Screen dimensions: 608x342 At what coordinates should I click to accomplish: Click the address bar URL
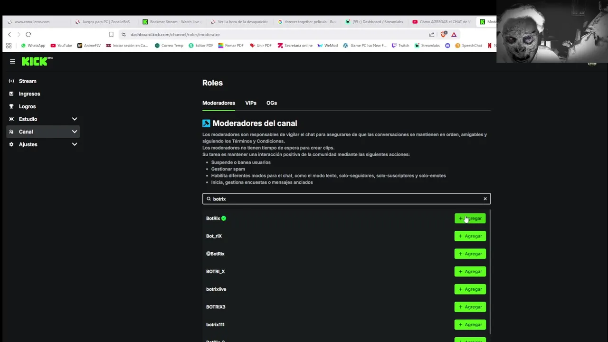click(x=175, y=35)
